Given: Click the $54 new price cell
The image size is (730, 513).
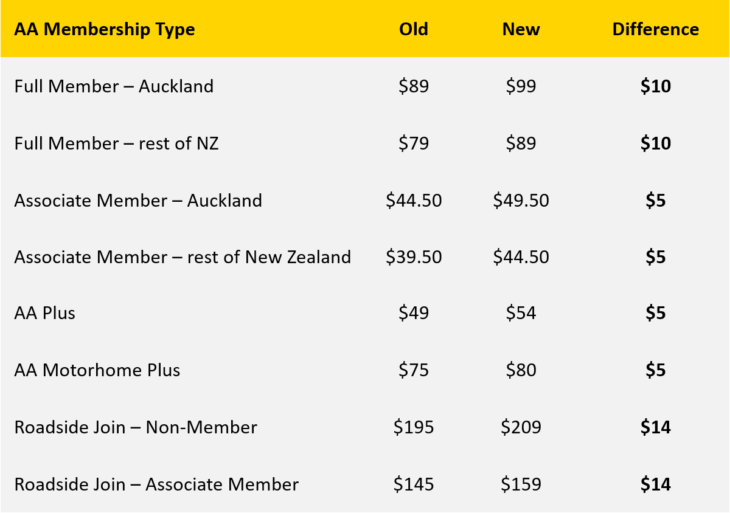Looking at the screenshot, I should point(521,314).
